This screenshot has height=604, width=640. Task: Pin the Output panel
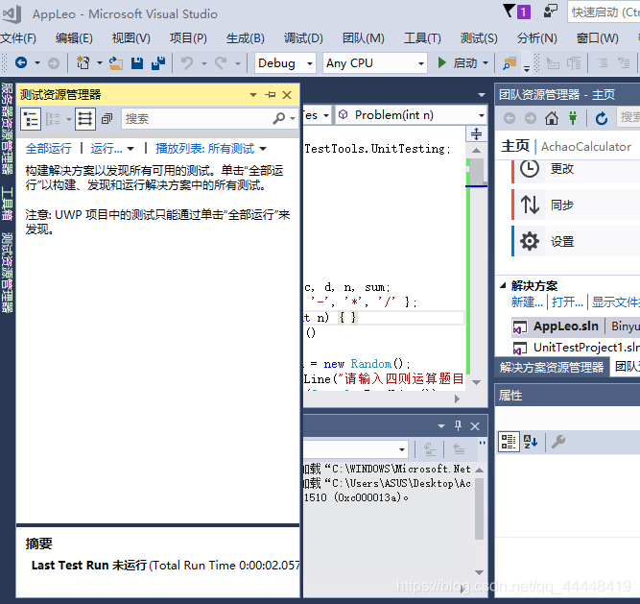click(x=458, y=426)
